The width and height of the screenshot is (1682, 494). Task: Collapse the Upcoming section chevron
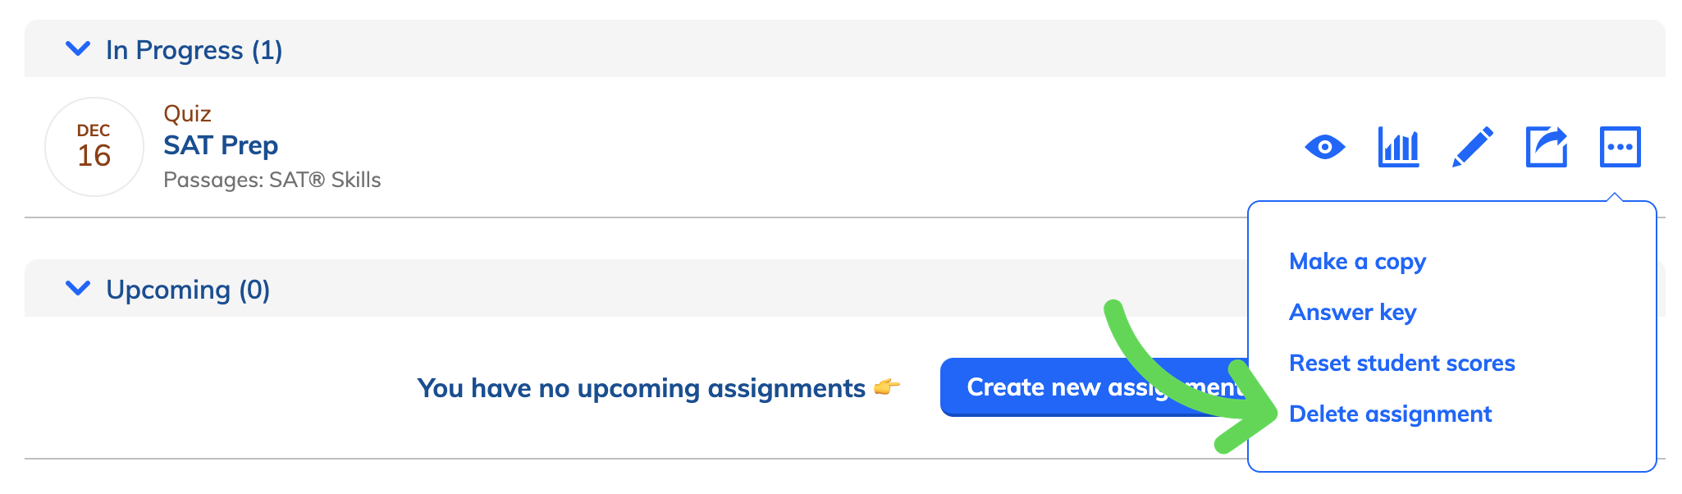pyautogui.click(x=78, y=289)
